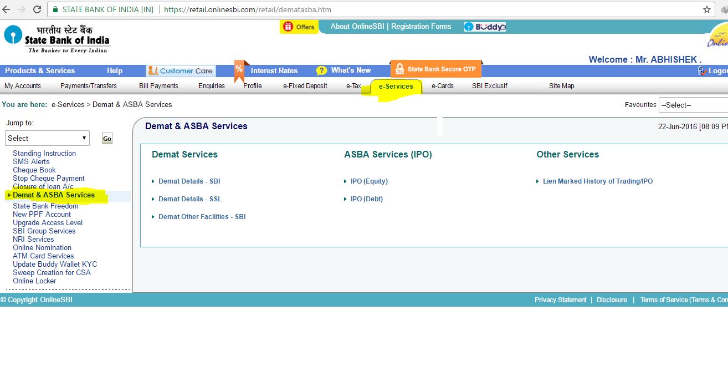This screenshot has height=386, width=728.
Task: Open the Jump to Select dropdown
Action: [47, 138]
